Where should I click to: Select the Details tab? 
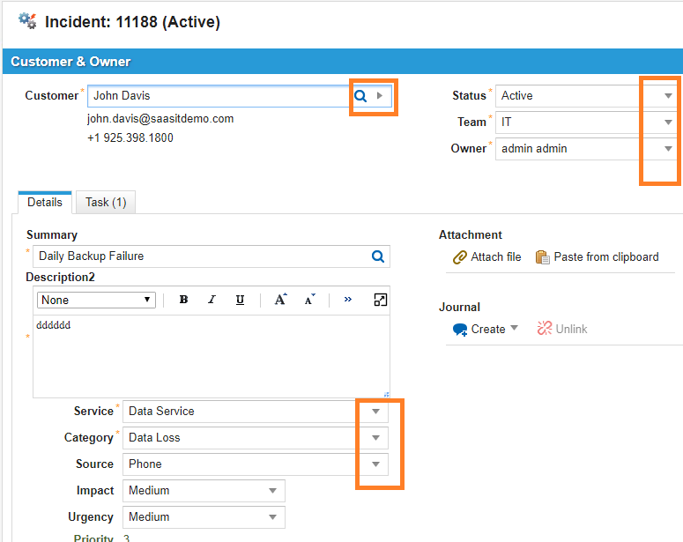click(x=45, y=203)
